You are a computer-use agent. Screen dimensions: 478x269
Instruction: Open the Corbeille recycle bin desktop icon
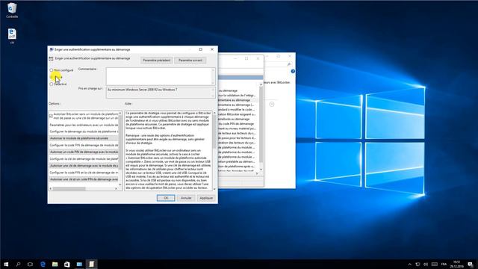12,10
